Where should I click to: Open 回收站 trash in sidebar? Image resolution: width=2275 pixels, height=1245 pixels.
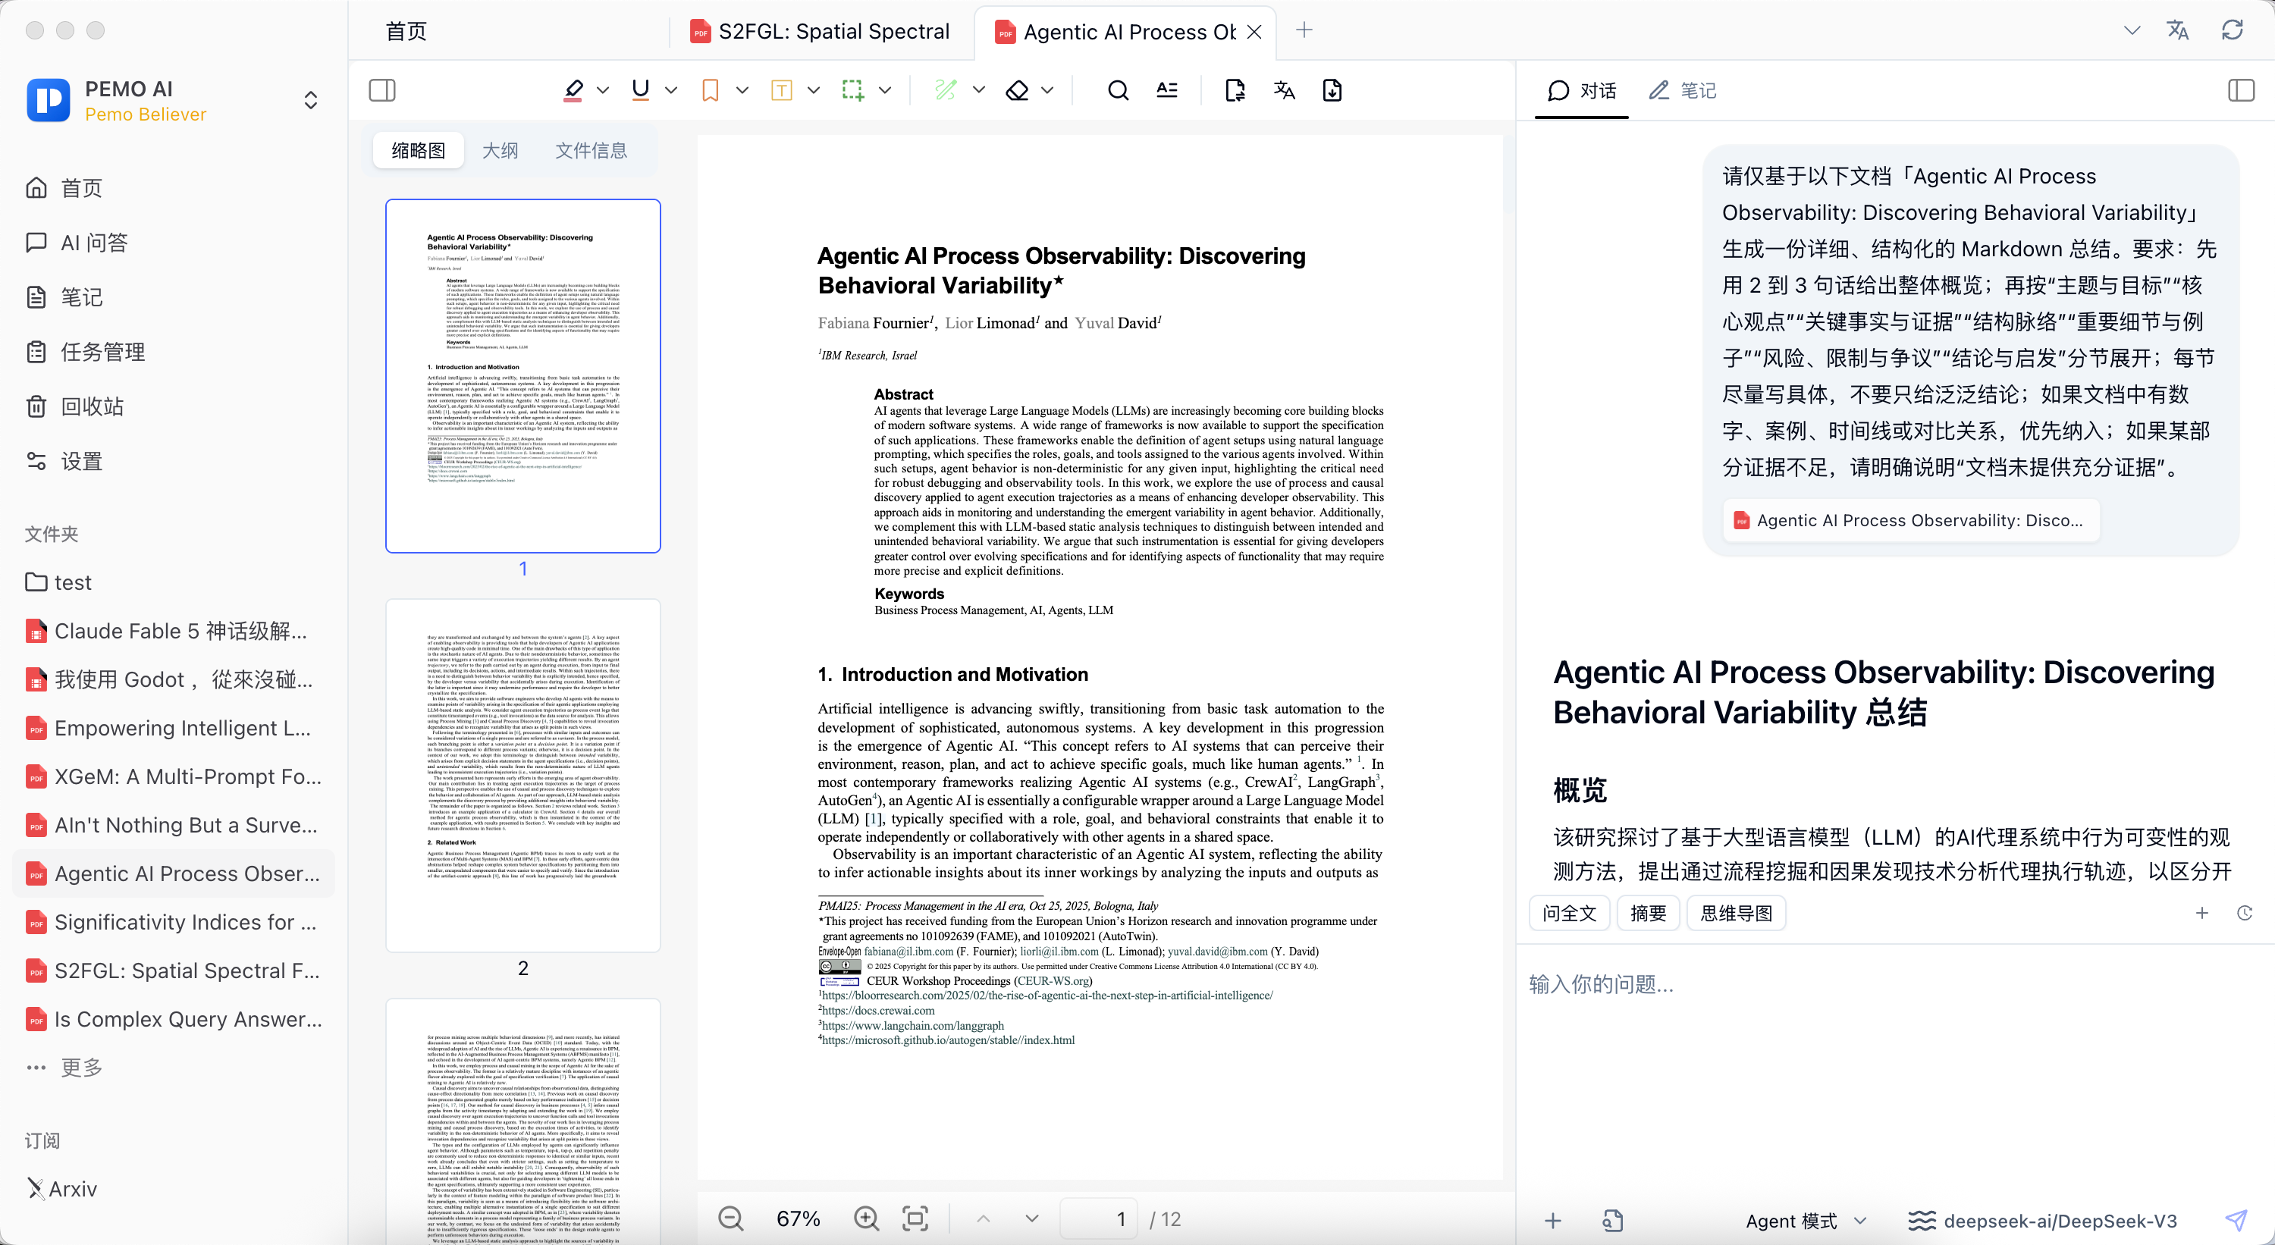173,407
